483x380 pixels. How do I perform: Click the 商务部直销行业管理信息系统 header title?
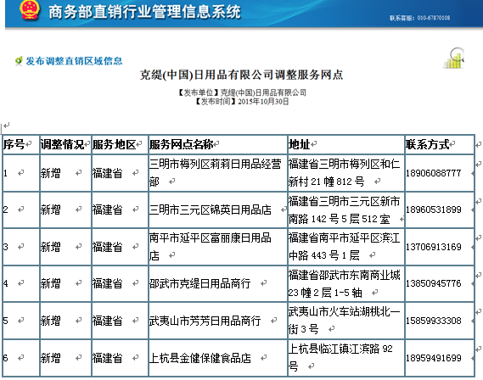click(144, 12)
